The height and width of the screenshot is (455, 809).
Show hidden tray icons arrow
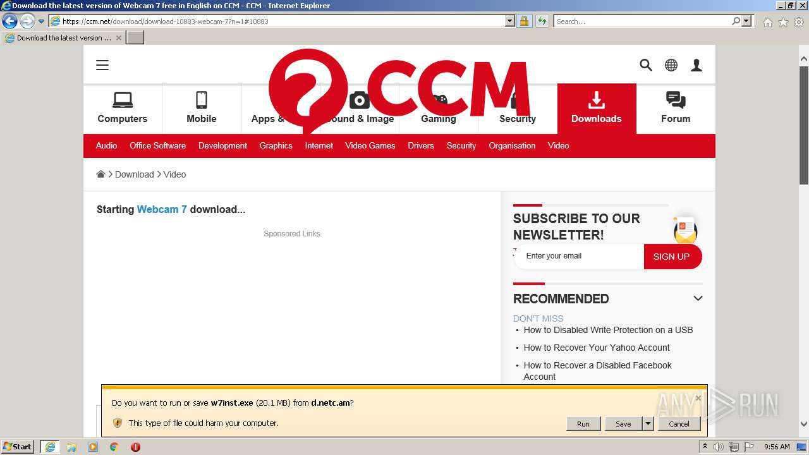tap(705, 447)
